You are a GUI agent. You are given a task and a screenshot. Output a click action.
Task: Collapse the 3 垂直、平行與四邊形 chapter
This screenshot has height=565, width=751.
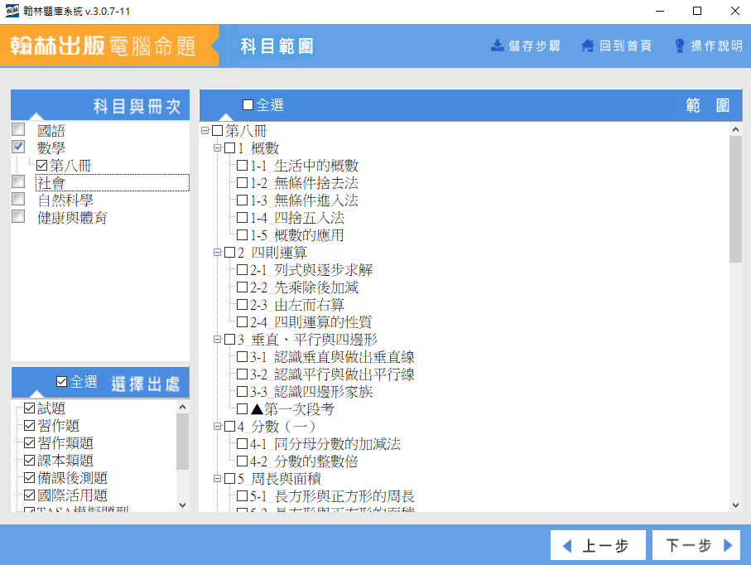tap(218, 340)
